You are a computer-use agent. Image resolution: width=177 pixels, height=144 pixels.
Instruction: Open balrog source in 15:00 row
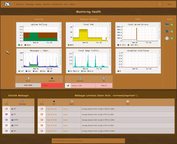click(x=65, y=120)
